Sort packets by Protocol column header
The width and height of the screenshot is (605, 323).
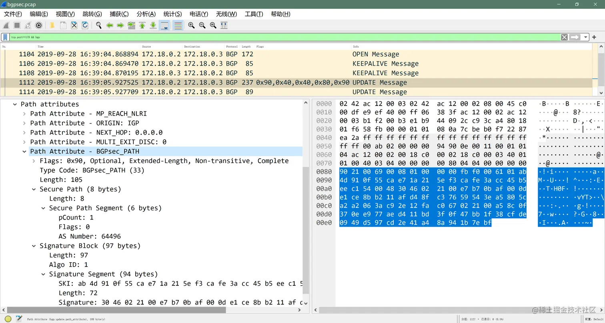[232, 47]
